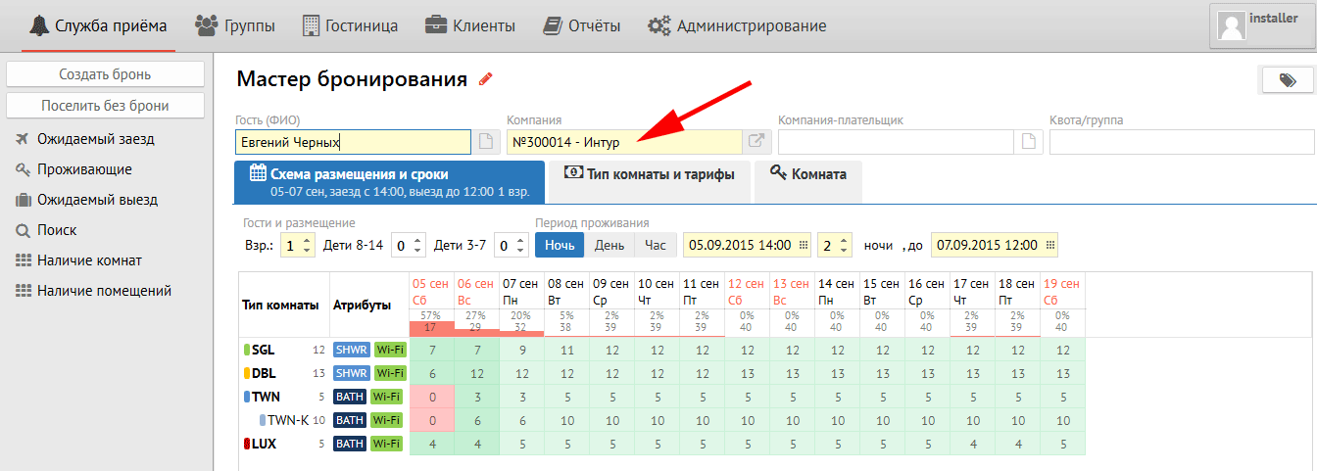Image resolution: width=1317 pixels, height=471 pixels.
Task: Open company card via external-link icon
Action: (757, 142)
